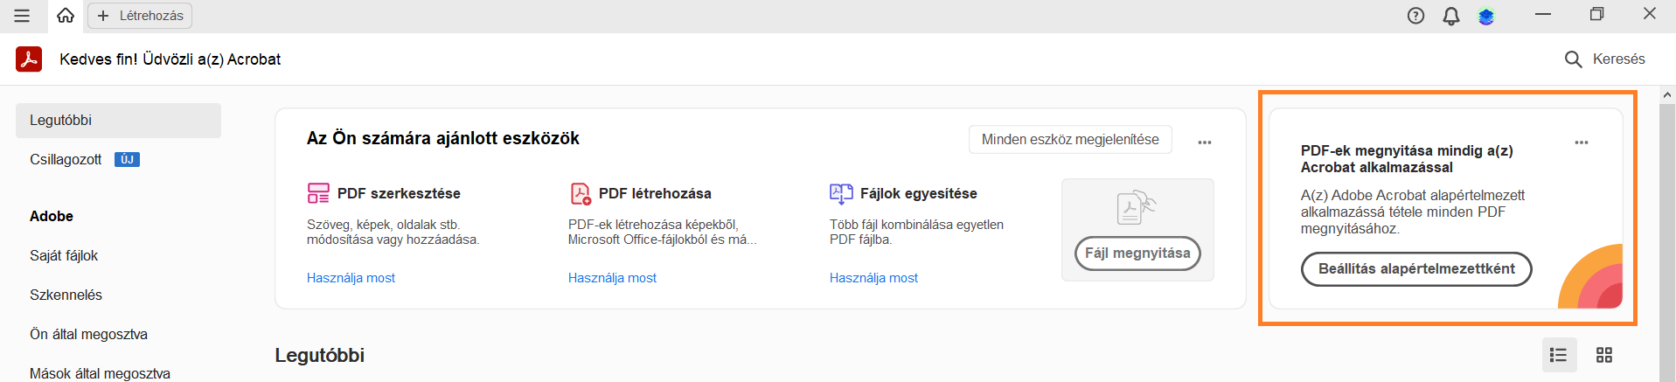Viewport: 1676px width, 382px height.
Task: Click the scrollbar up arrow
Action: [1667, 94]
